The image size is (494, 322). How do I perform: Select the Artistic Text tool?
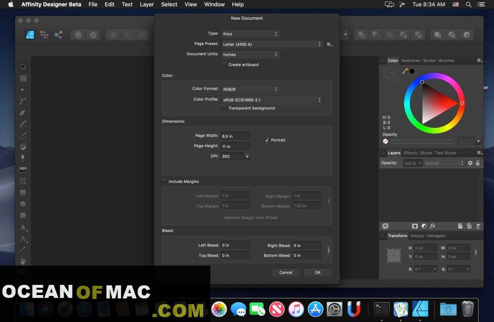point(23,239)
